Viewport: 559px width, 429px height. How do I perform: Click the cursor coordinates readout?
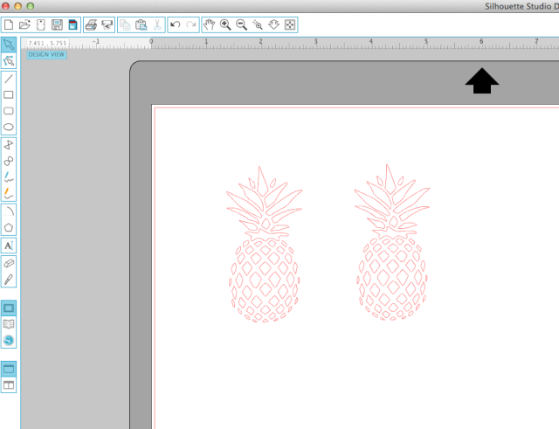(47, 43)
